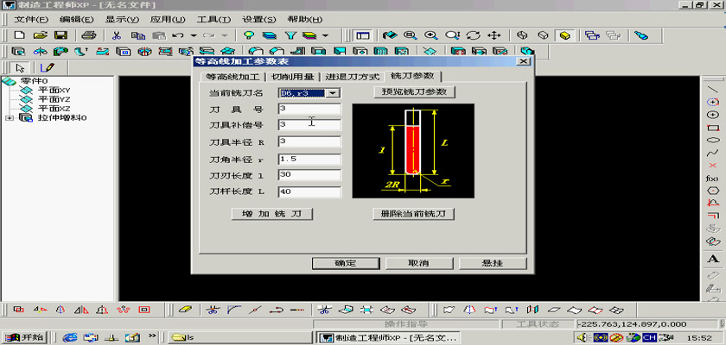Image resolution: width=726 pixels, height=345 pixels.
Task: Click the 刀刃长度 l input field
Action: point(309,175)
